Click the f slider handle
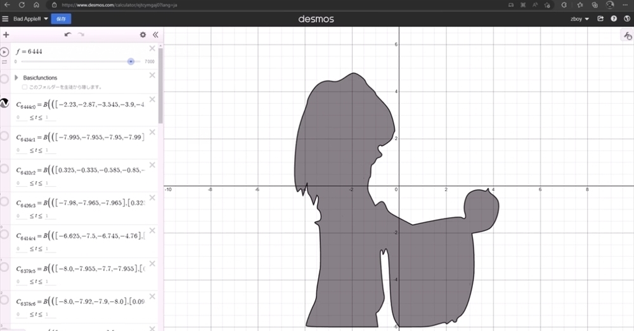Screen dimensions: 634x331 [x=131, y=61]
